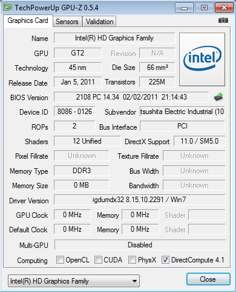
Task: Minimize the GPU-Z window
Action: coord(185,8)
